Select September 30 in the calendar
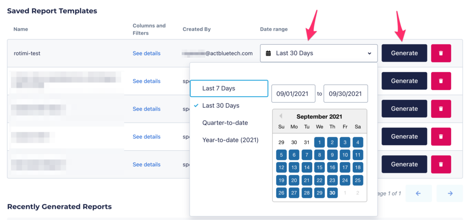 click(333, 193)
